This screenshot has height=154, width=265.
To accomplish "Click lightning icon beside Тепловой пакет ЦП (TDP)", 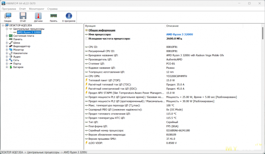I will pyautogui.click(x=86, y=80).
